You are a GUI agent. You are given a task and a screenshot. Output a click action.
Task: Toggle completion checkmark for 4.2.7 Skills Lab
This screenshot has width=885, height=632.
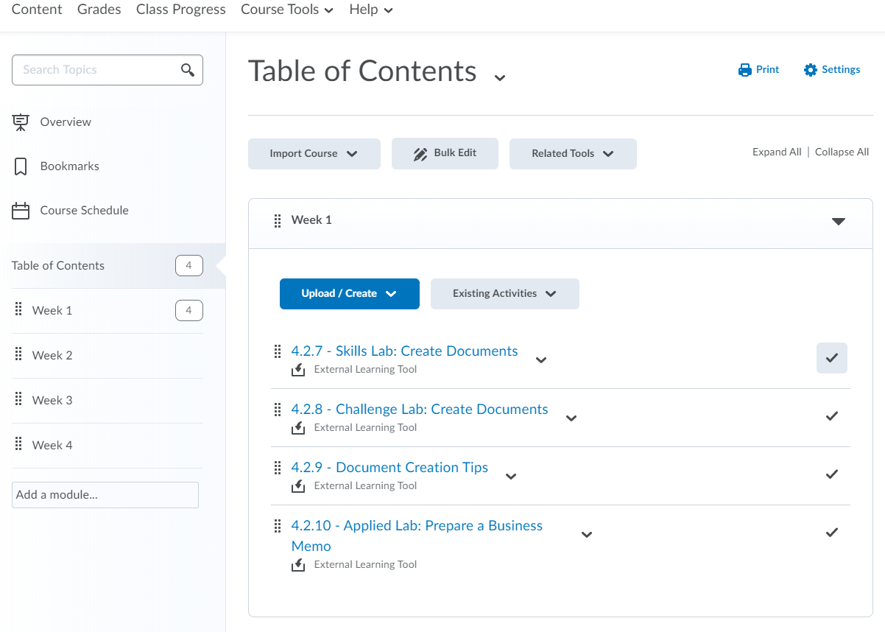(832, 358)
